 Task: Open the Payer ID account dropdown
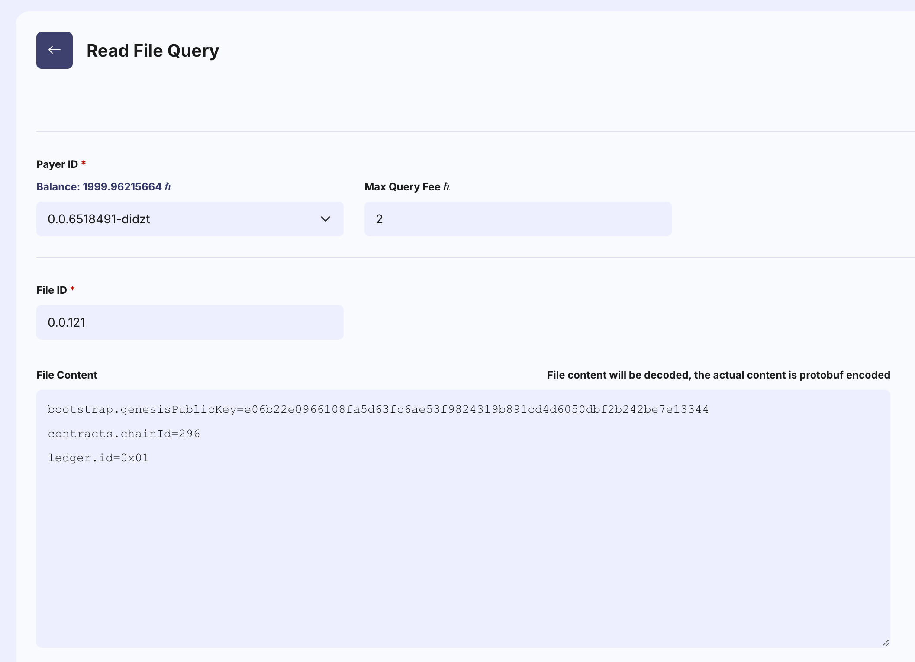[x=182, y=219]
